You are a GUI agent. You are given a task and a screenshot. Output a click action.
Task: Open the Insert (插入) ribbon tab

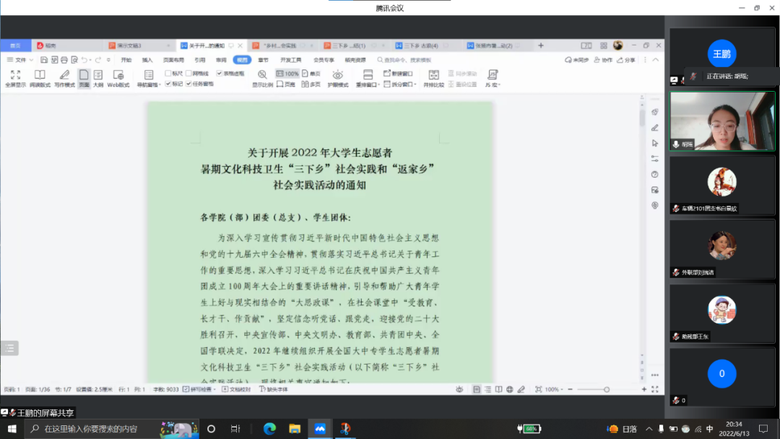pos(147,60)
